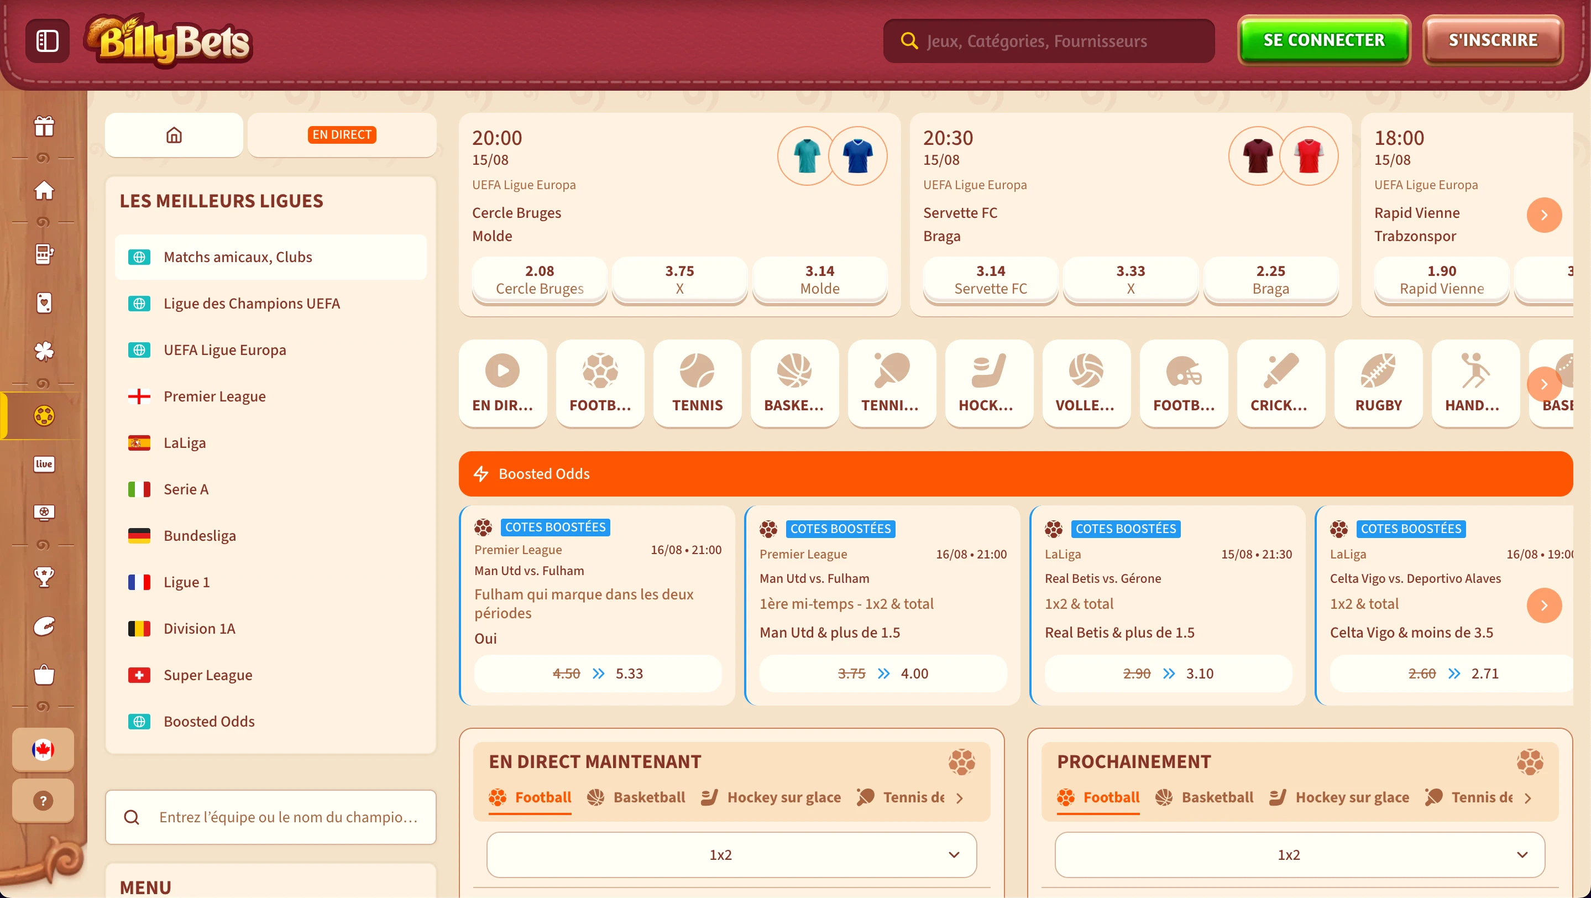Image resolution: width=1591 pixels, height=898 pixels.
Task: Click the S'INSCRIRE button
Action: [x=1493, y=40]
